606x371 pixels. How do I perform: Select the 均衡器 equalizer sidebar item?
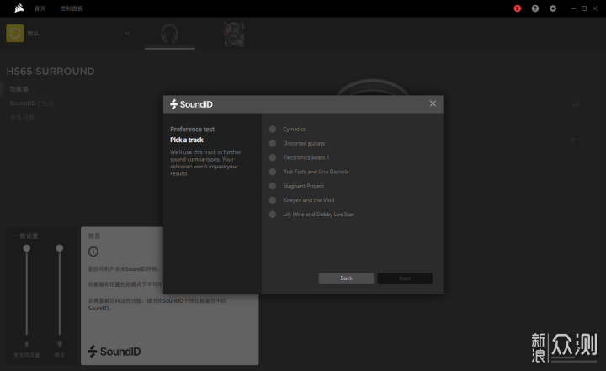[x=19, y=89]
